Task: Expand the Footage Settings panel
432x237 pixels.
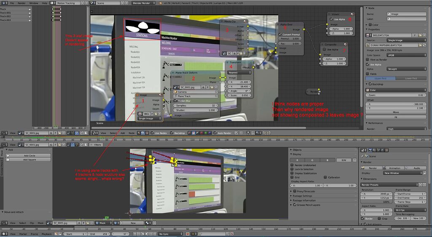Action: click(x=302, y=196)
